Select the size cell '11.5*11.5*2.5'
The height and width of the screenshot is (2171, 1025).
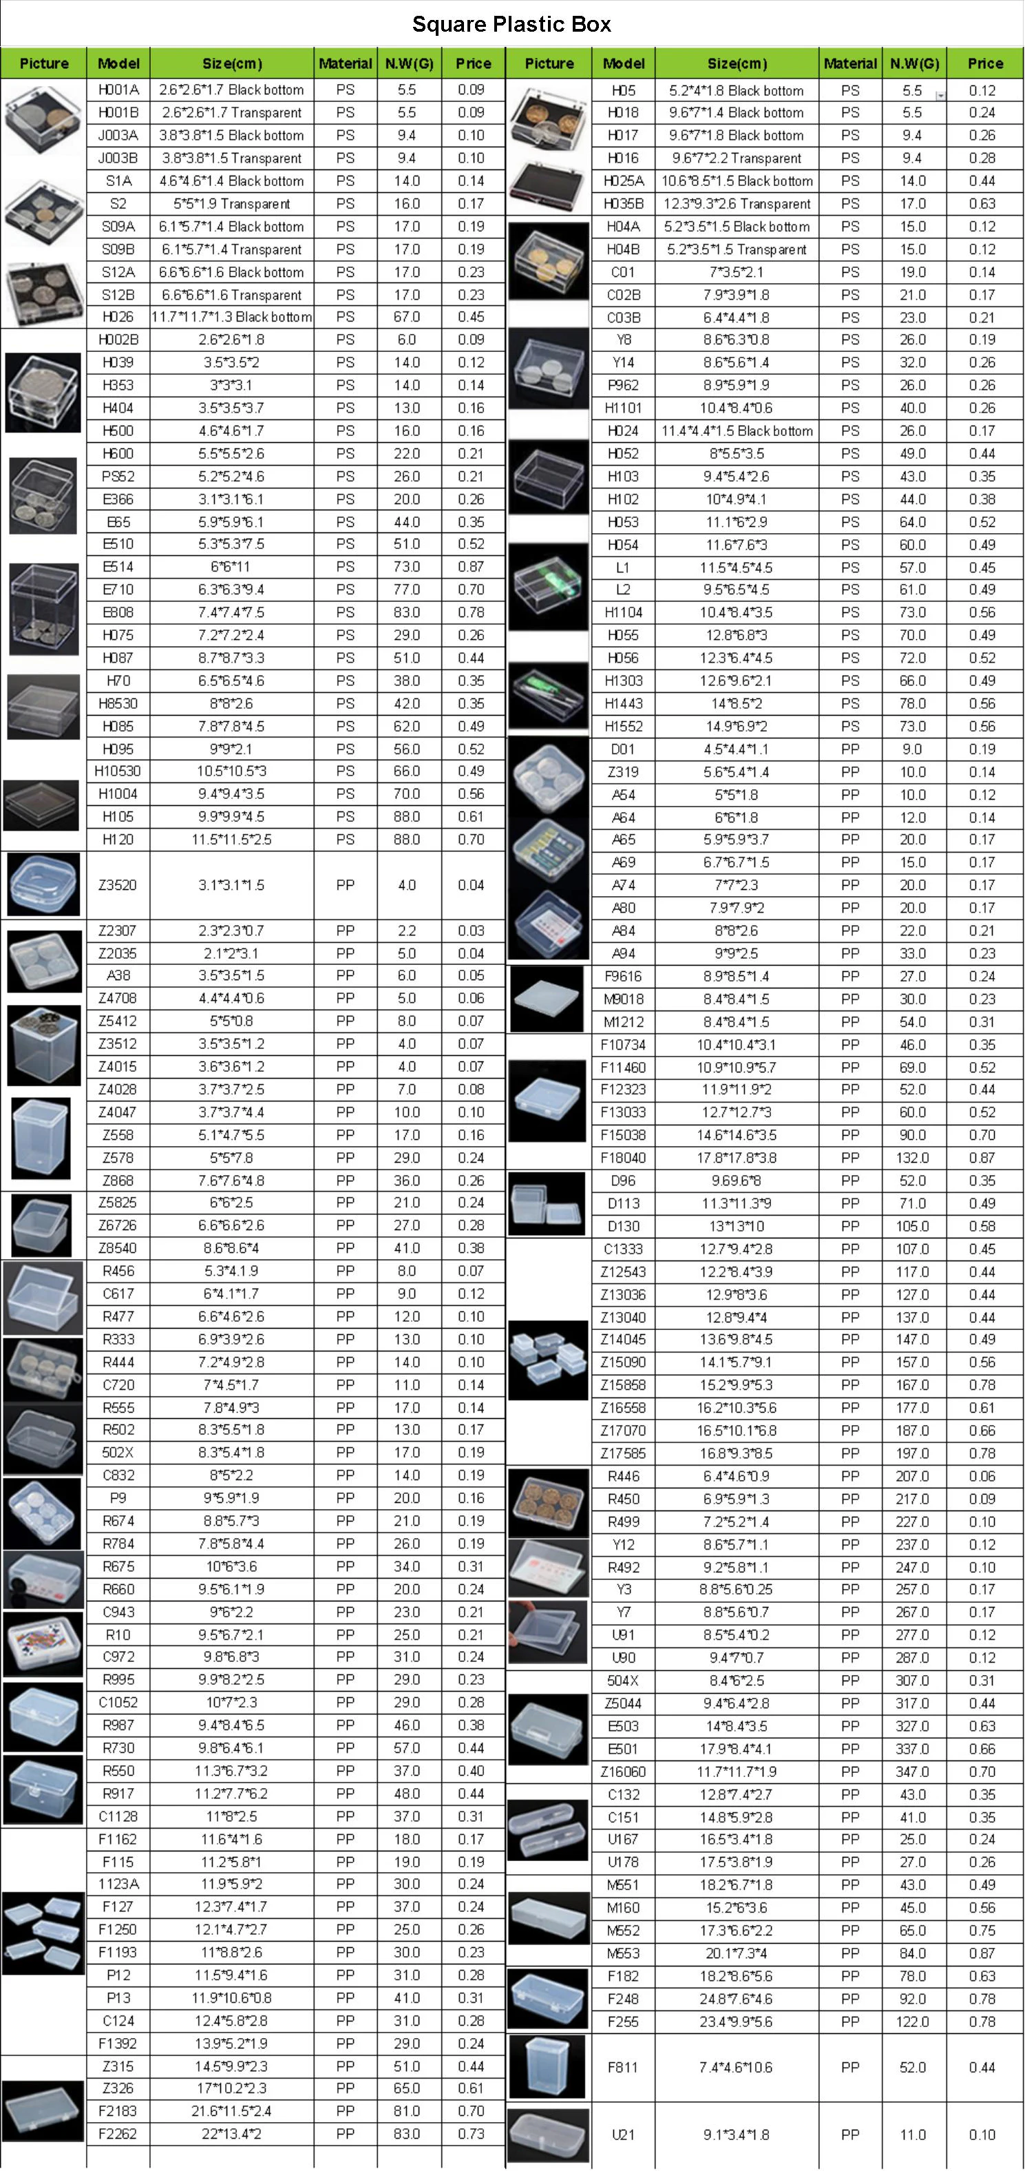[231, 840]
